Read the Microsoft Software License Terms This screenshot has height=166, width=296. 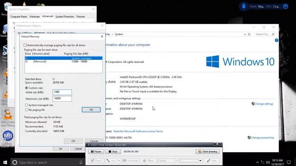[x=138, y=131]
